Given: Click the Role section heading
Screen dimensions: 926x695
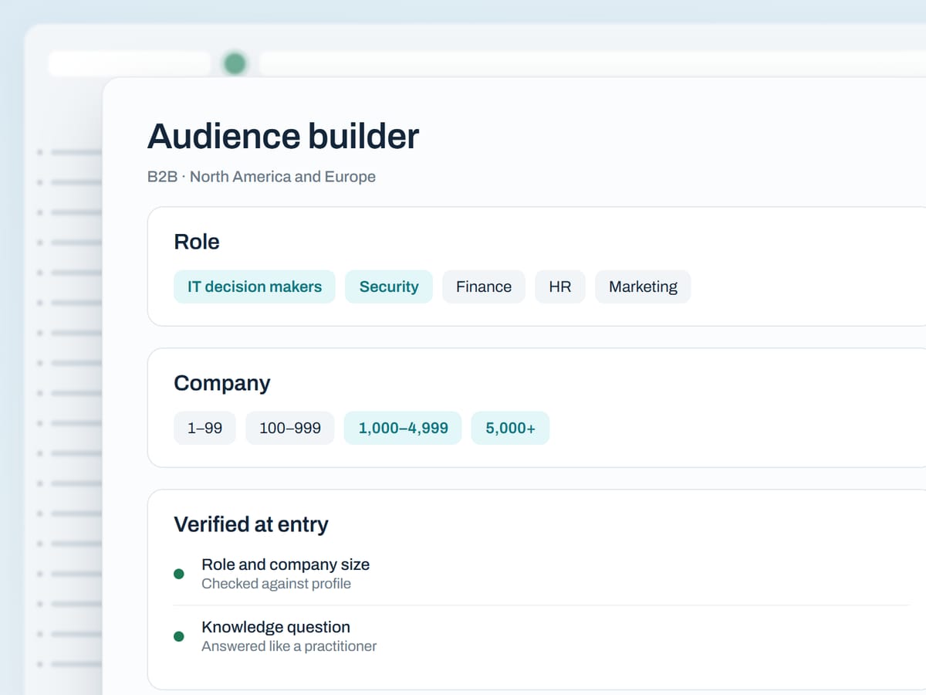Looking at the screenshot, I should tap(197, 242).
